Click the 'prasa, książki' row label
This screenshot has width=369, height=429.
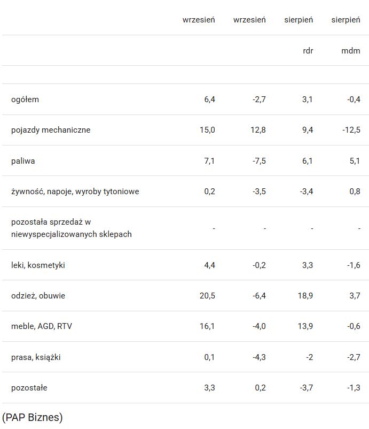pyautogui.click(x=36, y=357)
